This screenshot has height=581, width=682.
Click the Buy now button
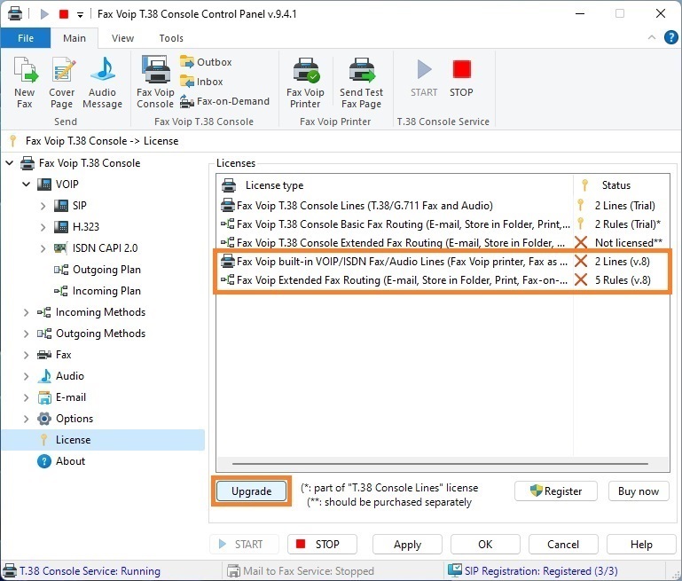[639, 491]
